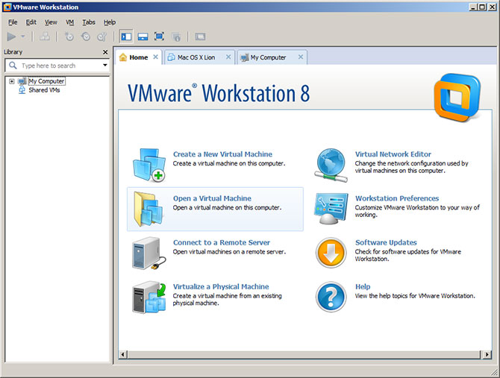
Task: Click the VMware Workstation 8 logo
Action: pyautogui.click(x=457, y=98)
